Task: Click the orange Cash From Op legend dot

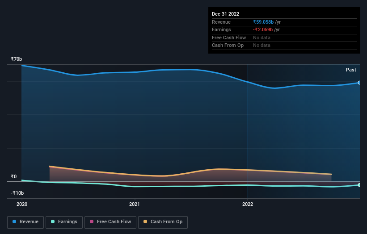Action: [145, 221]
